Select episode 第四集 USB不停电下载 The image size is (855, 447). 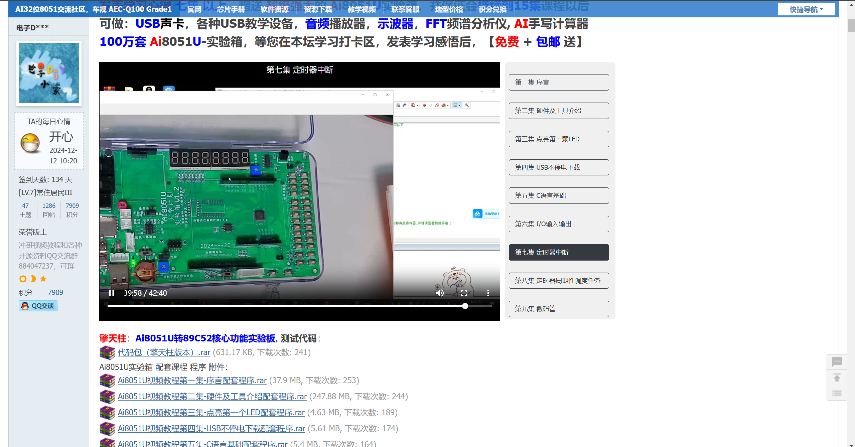click(559, 167)
